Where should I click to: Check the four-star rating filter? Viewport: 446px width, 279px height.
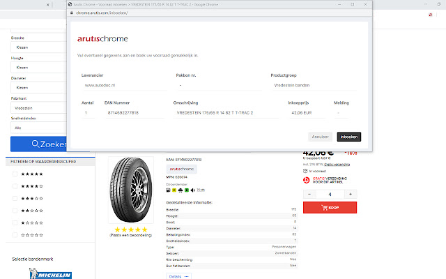point(15,186)
